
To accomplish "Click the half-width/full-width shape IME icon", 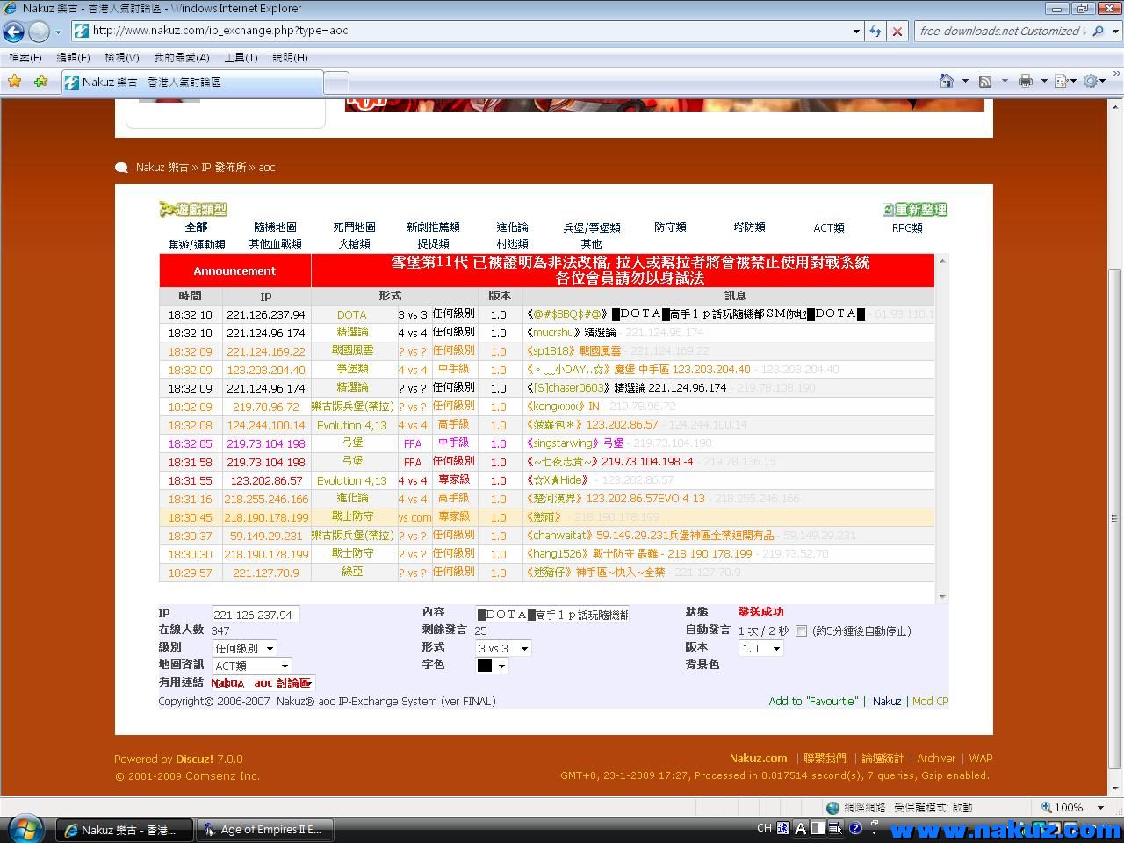I will [x=818, y=828].
